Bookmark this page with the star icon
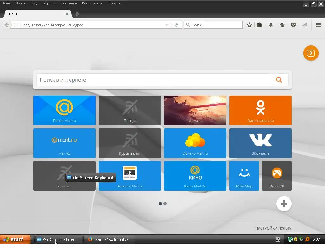 [x=249, y=25]
